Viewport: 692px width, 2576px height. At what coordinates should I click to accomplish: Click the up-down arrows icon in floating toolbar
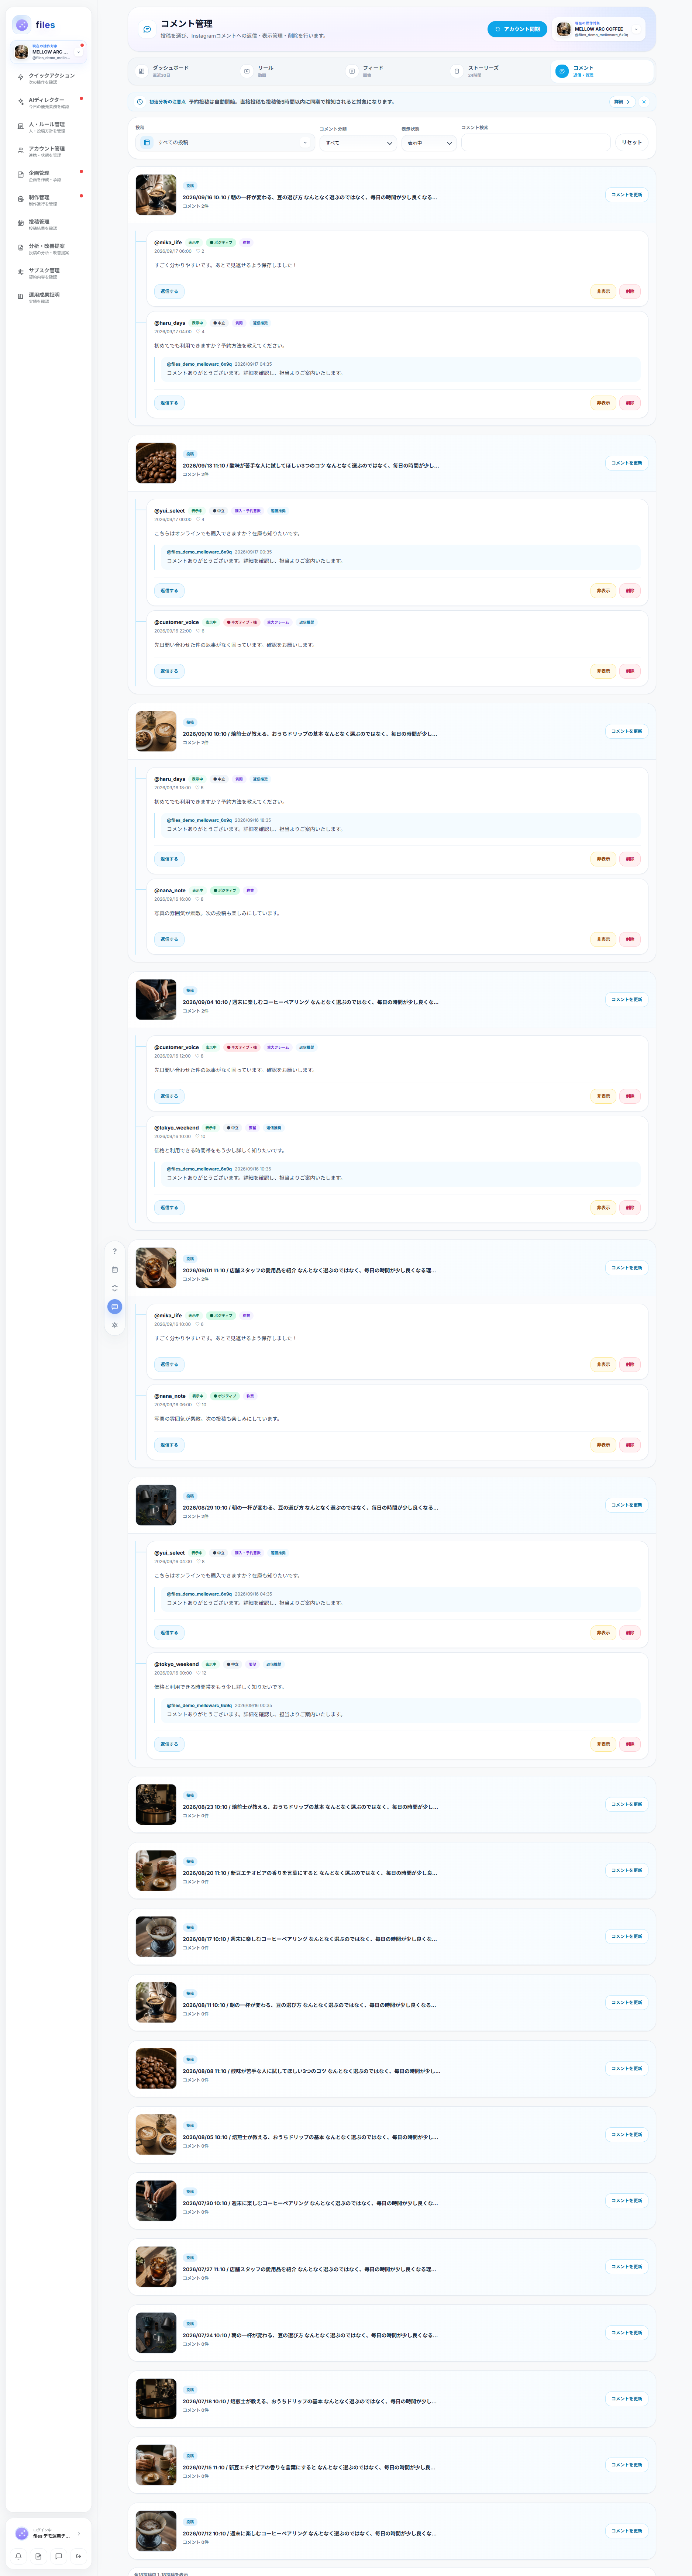[x=115, y=1288]
